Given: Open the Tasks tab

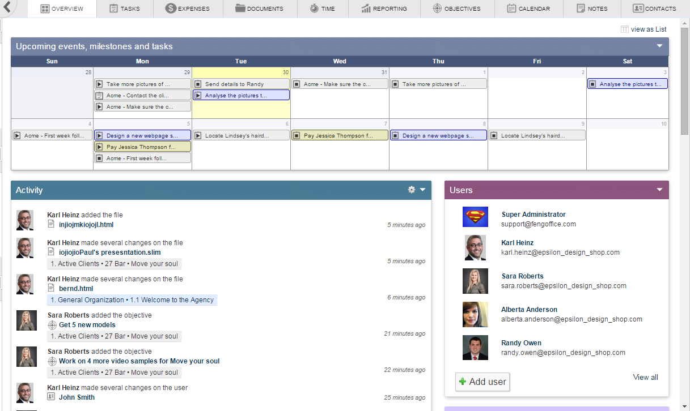Looking at the screenshot, I should [124, 8].
